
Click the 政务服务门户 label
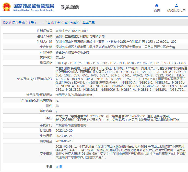(x=176, y=10)
